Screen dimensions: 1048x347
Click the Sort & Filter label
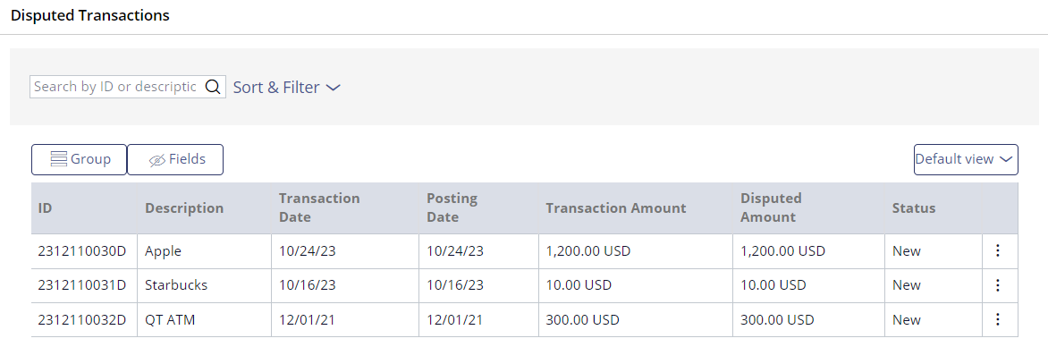pos(276,87)
